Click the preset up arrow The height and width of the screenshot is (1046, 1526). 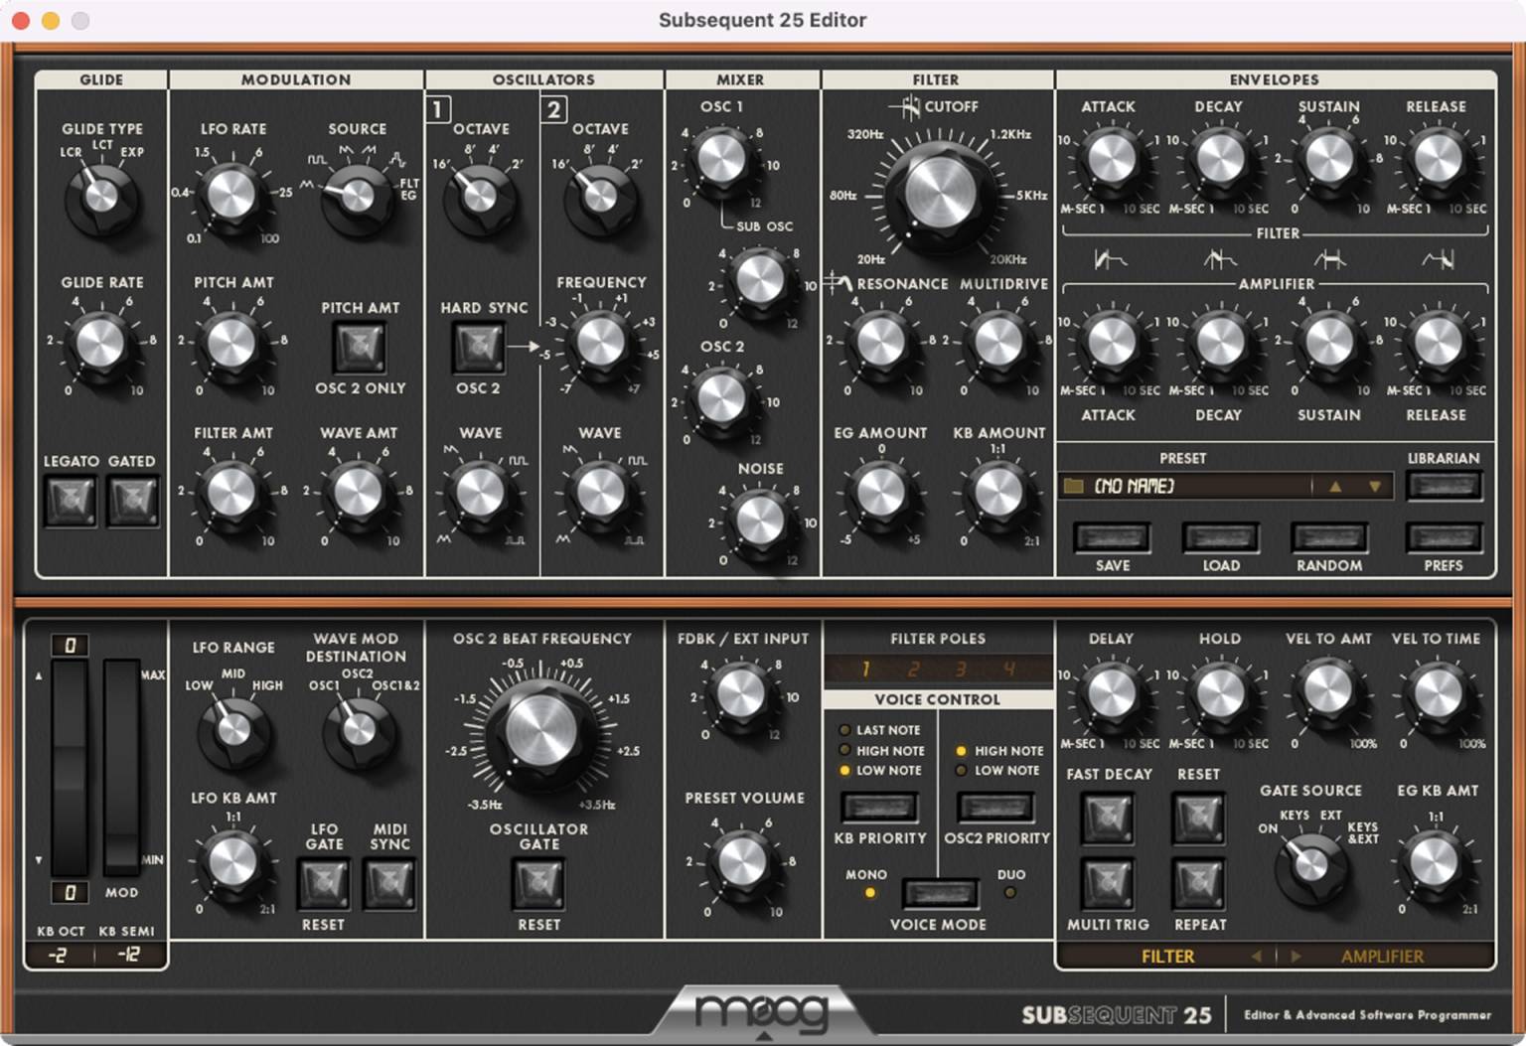[1336, 486]
